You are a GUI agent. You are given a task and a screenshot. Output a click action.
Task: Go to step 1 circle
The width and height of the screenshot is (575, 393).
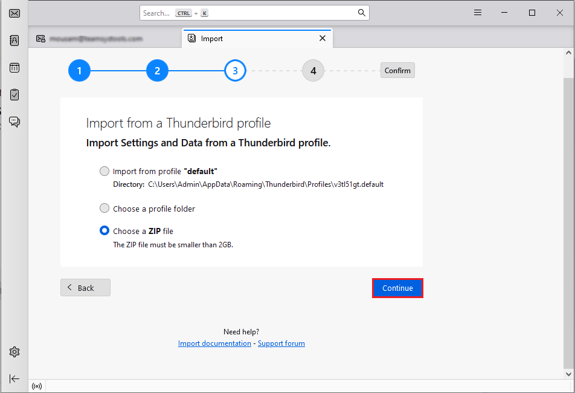click(79, 71)
